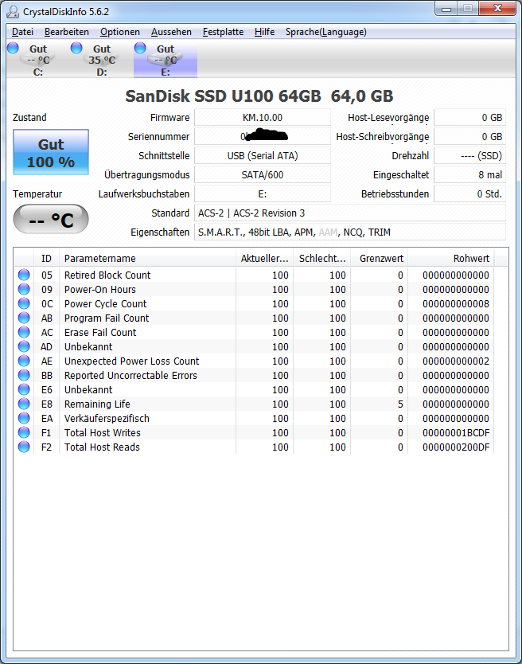
Task: Open the Datei menu
Action: tap(22, 32)
